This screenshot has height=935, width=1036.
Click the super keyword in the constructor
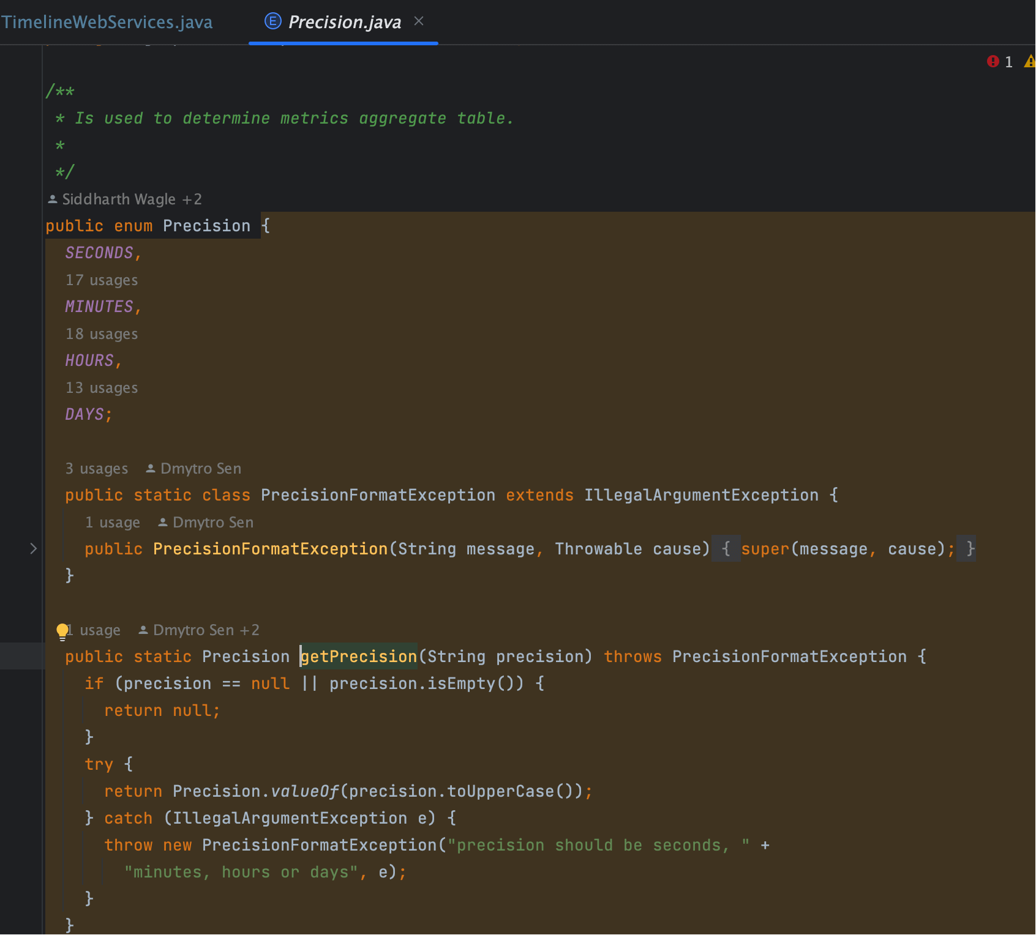[x=765, y=549]
